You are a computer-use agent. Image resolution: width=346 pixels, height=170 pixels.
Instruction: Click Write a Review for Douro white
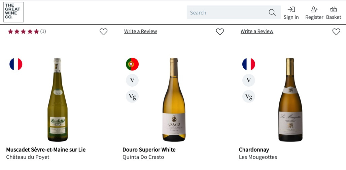click(140, 31)
